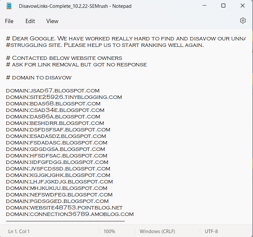Click the 100% zoom level in status bar
Viewport: 253px width, 237px height.
(109, 231)
